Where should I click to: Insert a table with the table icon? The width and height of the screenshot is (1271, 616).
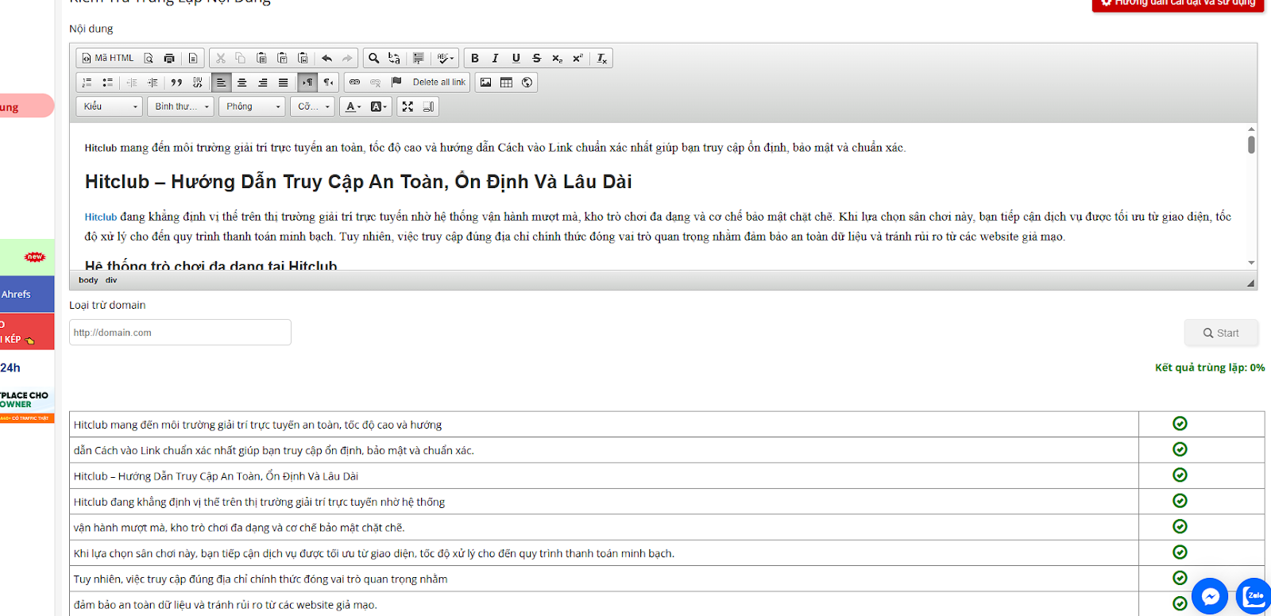506,83
